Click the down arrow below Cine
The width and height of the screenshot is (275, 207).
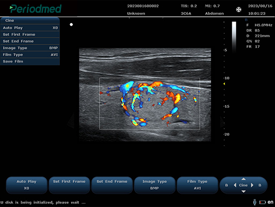[x=243, y=191]
